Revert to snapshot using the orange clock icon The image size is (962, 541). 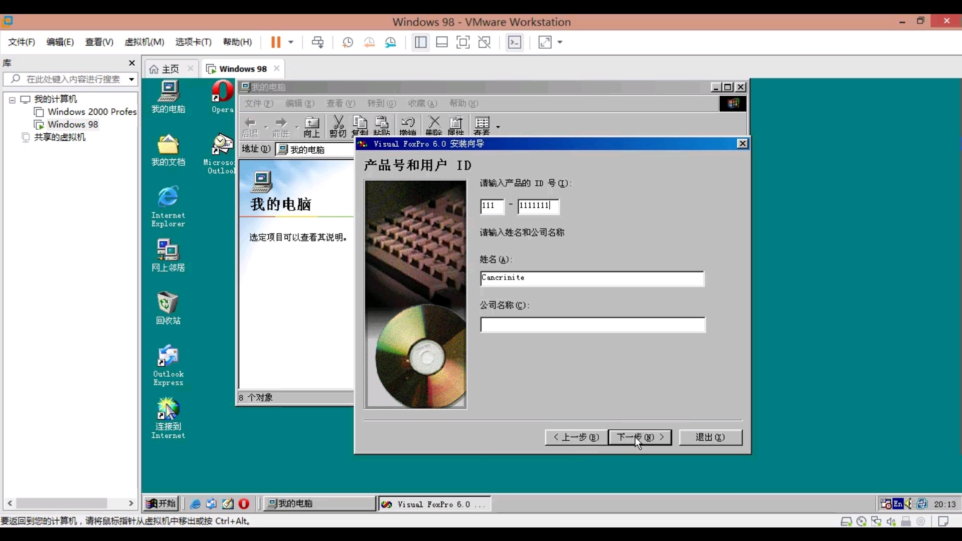tap(369, 43)
